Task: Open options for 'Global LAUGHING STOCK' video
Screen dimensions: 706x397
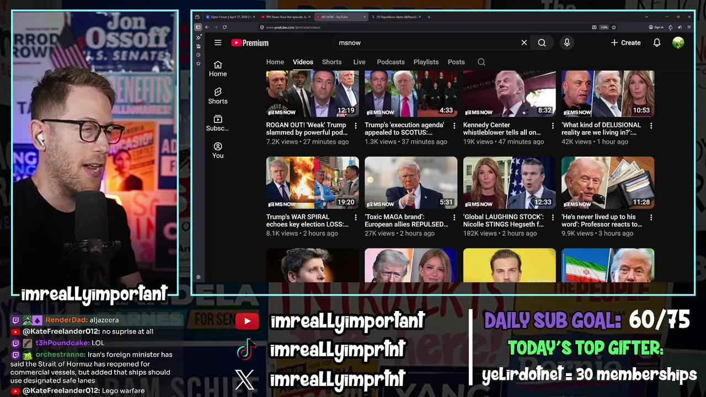Action: (553, 218)
